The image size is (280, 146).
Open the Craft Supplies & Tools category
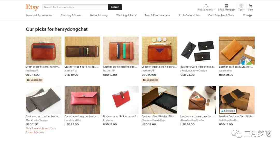(221, 15)
